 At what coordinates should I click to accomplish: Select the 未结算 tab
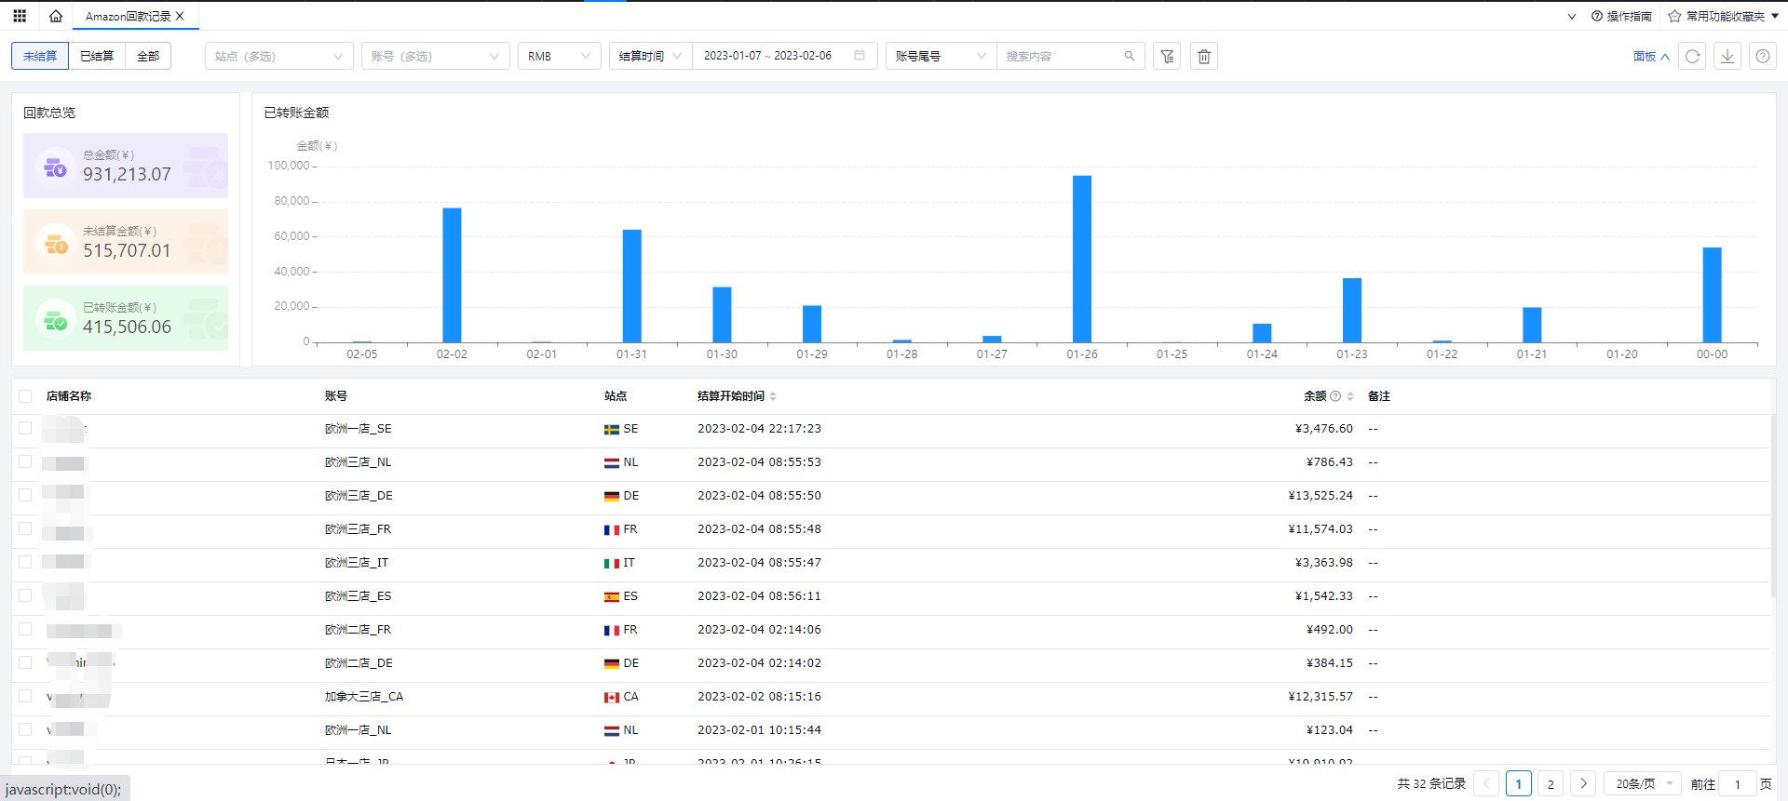click(x=40, y=56)
